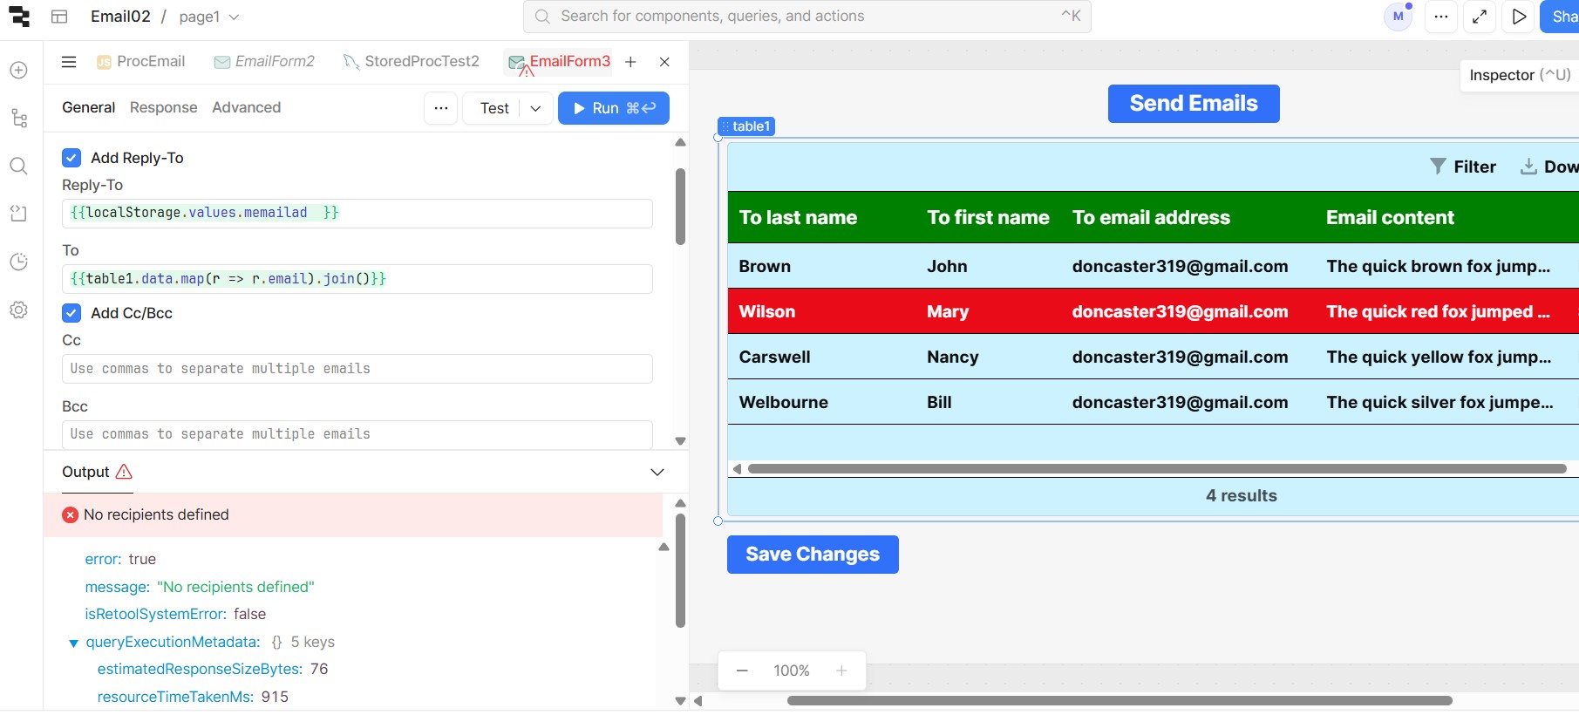Image resolution: width=1579 pixels, height=715 pixels.
Task: Open the settings gear in left sidebar
Action: (18, 310)
